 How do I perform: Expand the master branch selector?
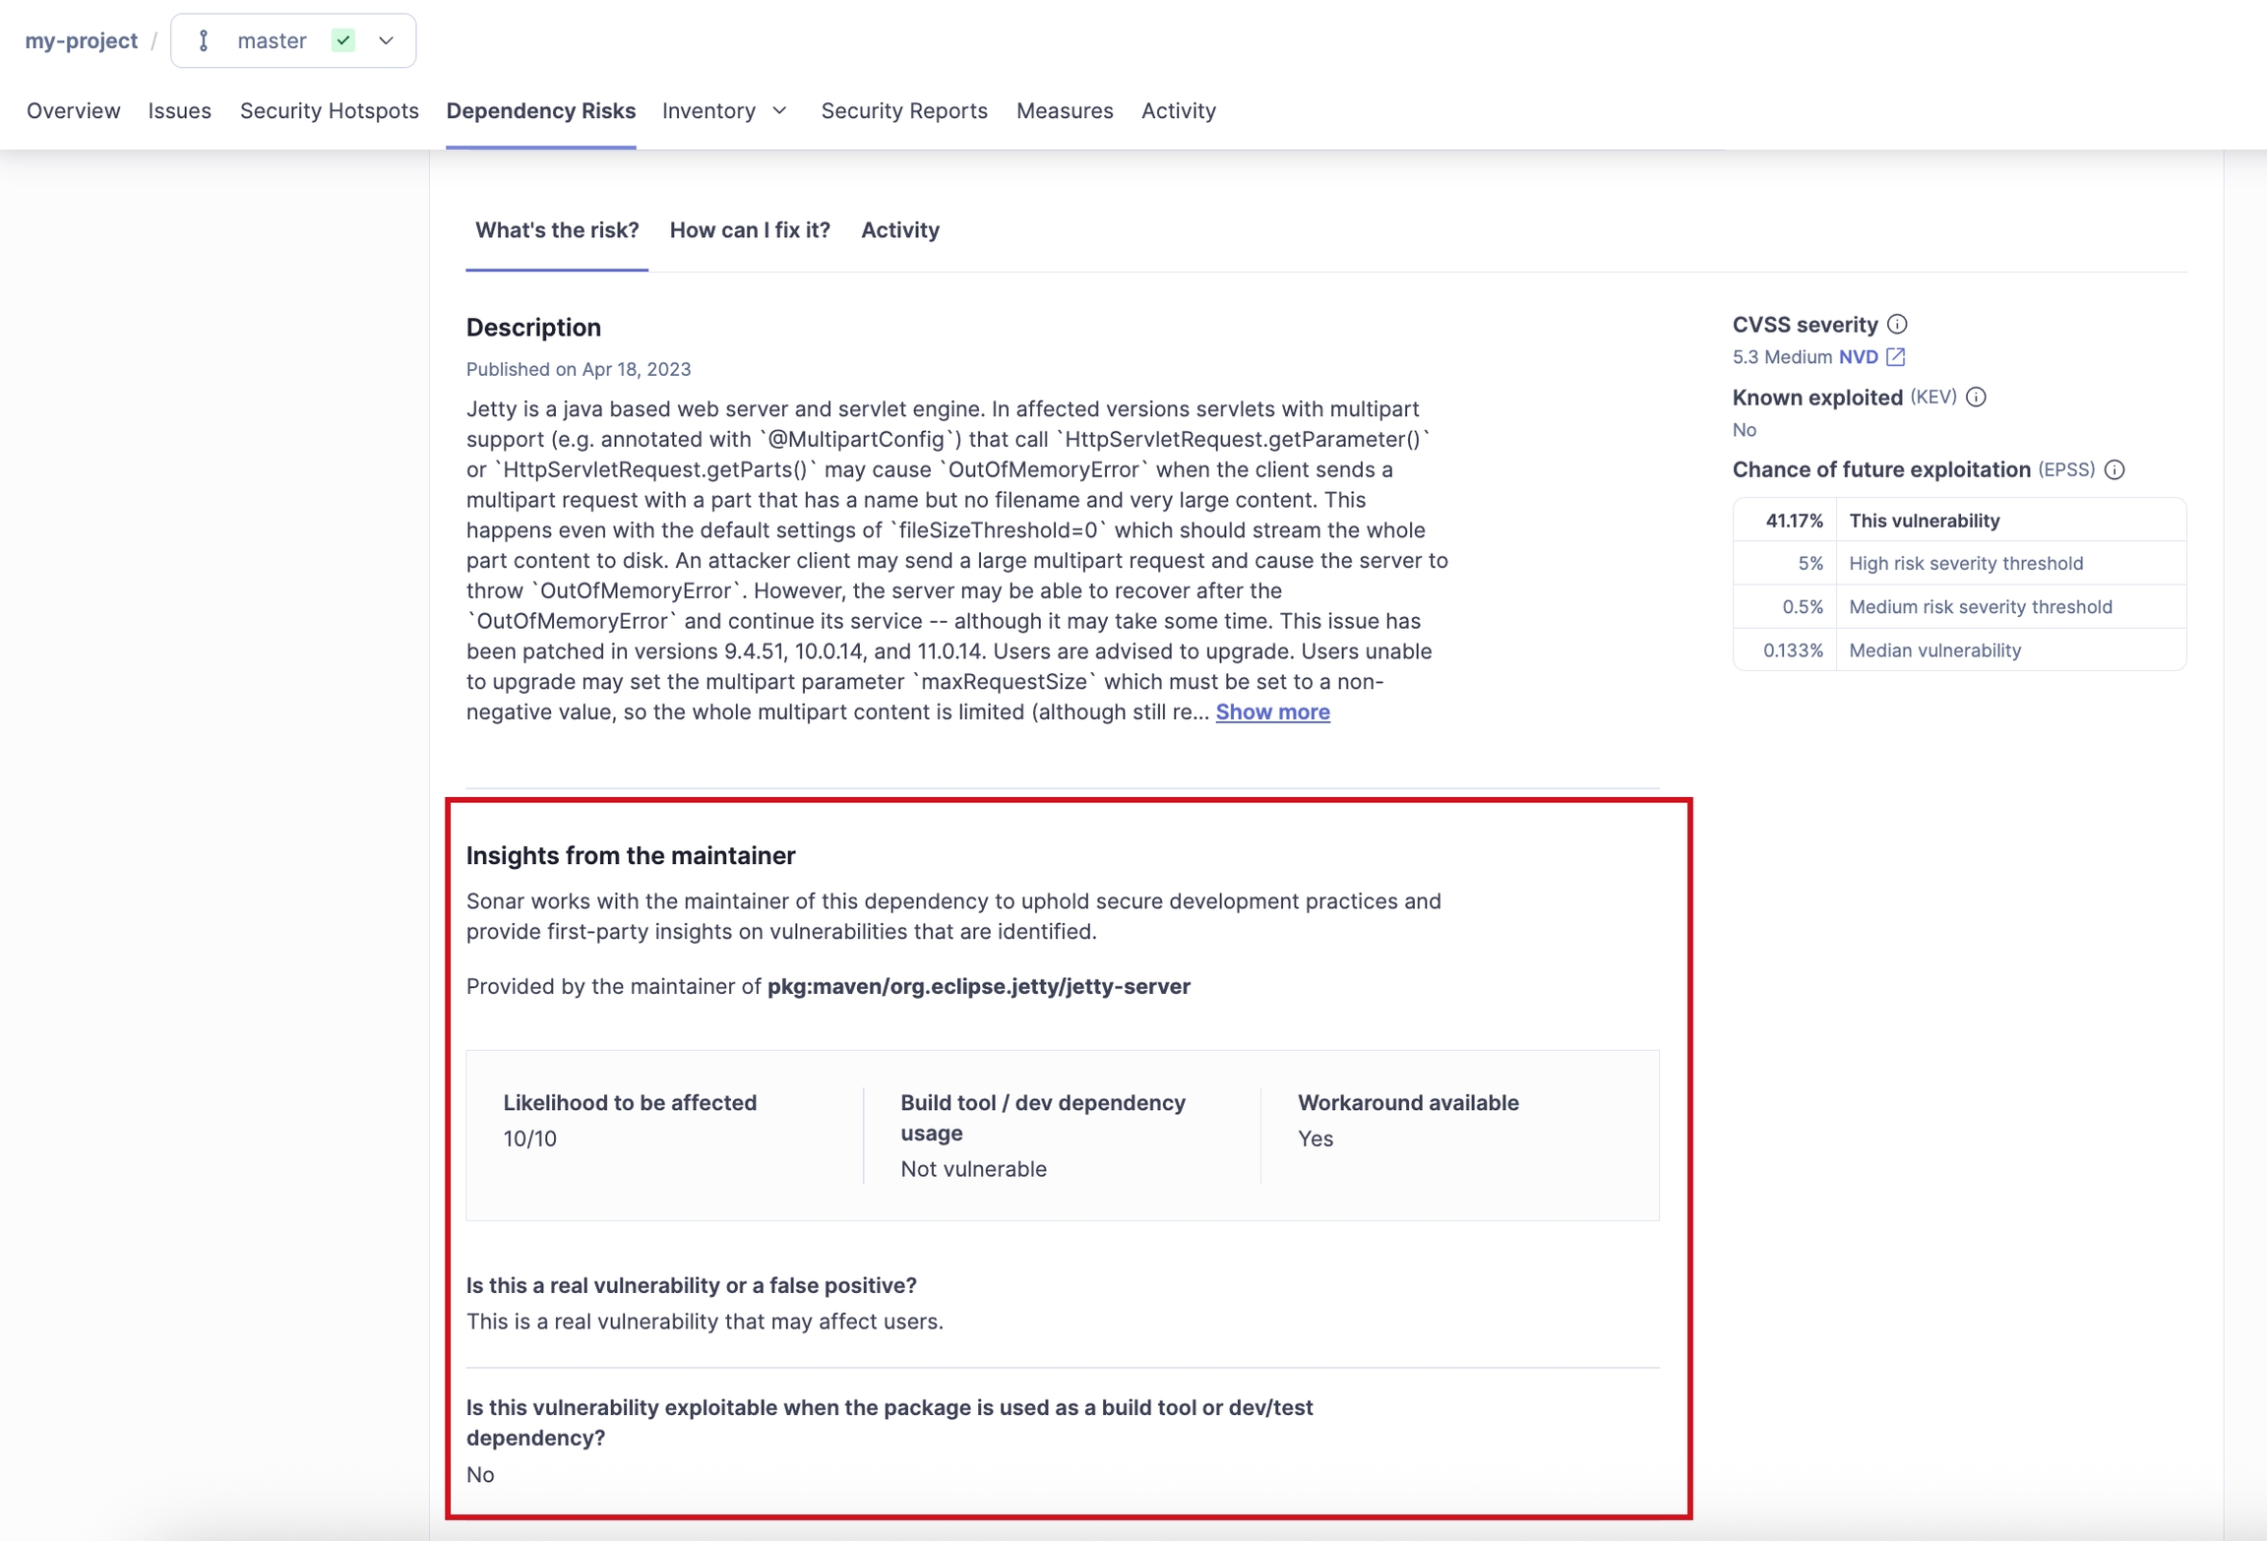point(386,40)
